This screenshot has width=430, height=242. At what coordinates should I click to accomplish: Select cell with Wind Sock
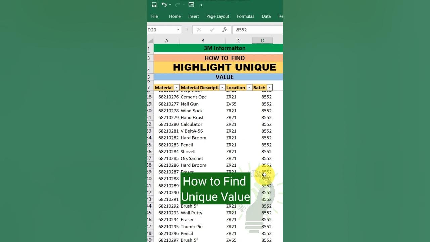(203, 111)
